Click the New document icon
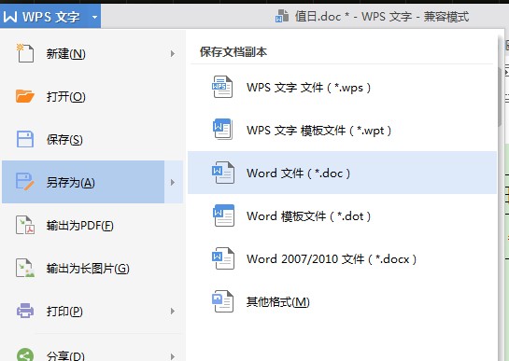Screen dimensions: 509x361 click(25, 53)
